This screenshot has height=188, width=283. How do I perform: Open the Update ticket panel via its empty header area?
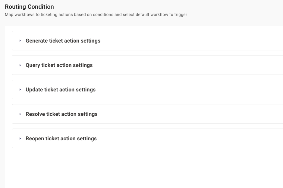[190, 90]
